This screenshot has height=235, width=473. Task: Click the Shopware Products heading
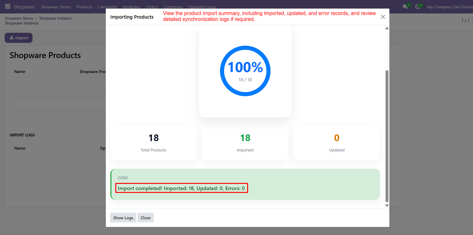coord(45,55)
